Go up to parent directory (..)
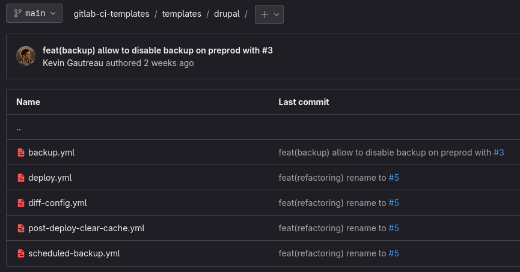Screen dimensions: 520x272 click(19, 128)
